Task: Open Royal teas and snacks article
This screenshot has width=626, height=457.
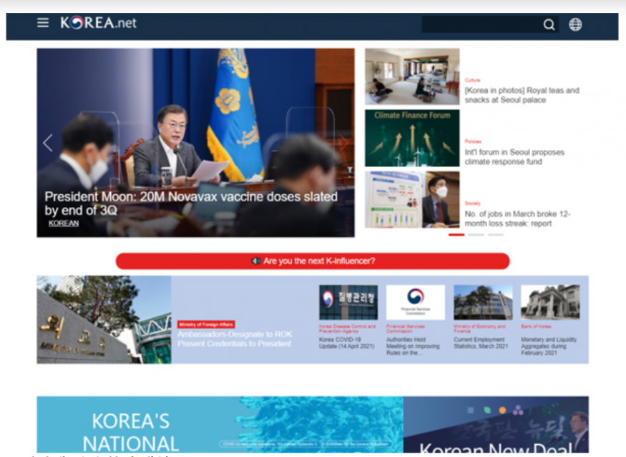Action: pyautogui.click(x=522, y=95)
